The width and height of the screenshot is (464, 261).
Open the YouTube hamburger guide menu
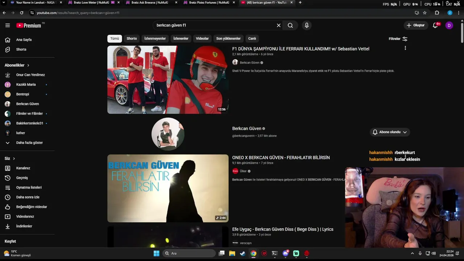tap(8, 25)
